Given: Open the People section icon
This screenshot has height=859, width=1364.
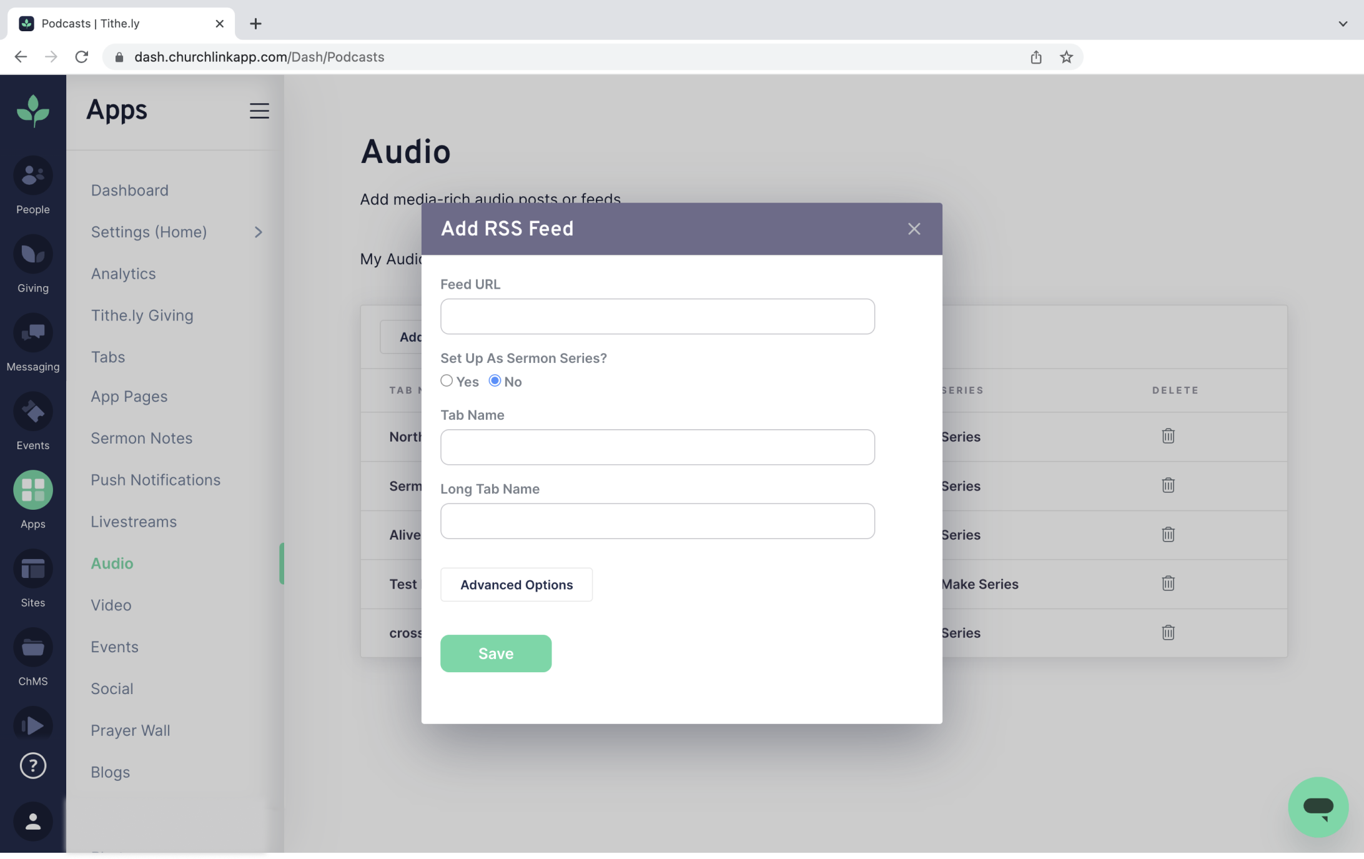Looking at the screenshot, I should (x=32, y=176).
